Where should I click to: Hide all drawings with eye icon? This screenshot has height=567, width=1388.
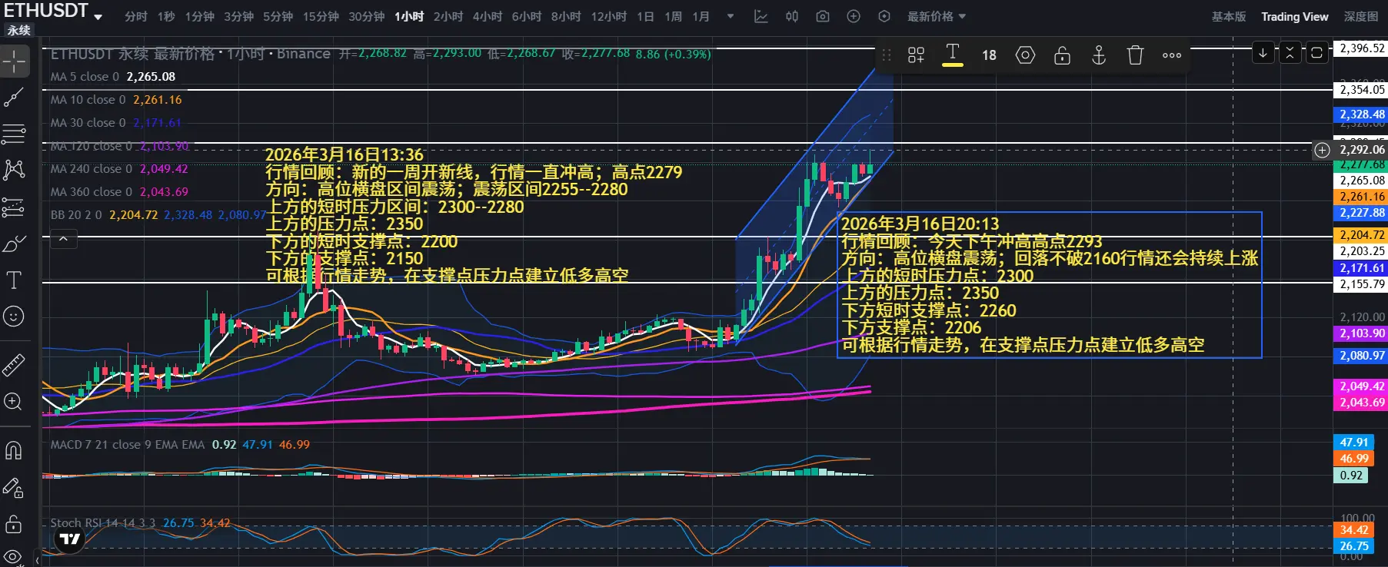(14, 557)
